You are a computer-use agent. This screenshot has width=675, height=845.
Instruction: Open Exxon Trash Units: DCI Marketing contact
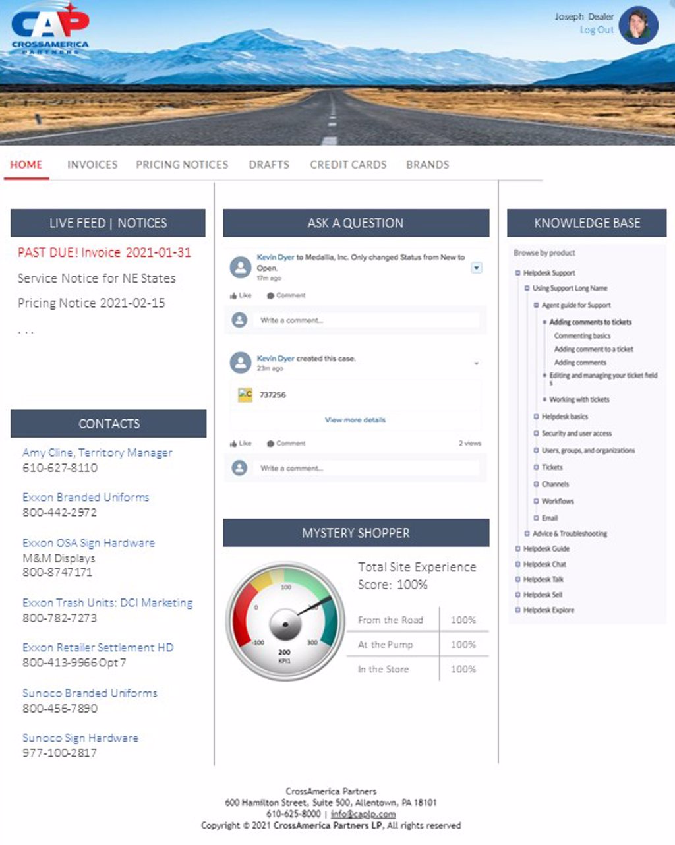point(107,602)
